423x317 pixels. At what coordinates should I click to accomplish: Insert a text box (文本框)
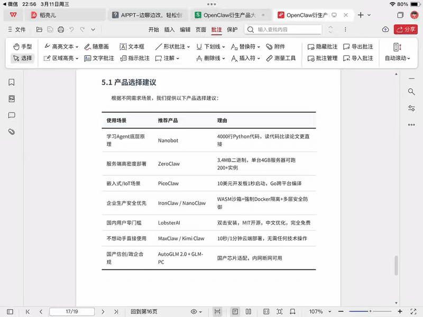pos(132,46)
